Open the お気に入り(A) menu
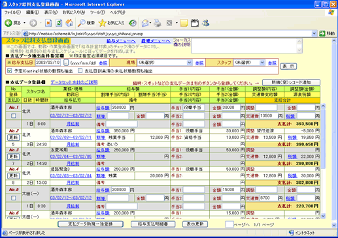The height and width of the screenshot is (238, 338). pyautogui.click(x=74, y=12)
